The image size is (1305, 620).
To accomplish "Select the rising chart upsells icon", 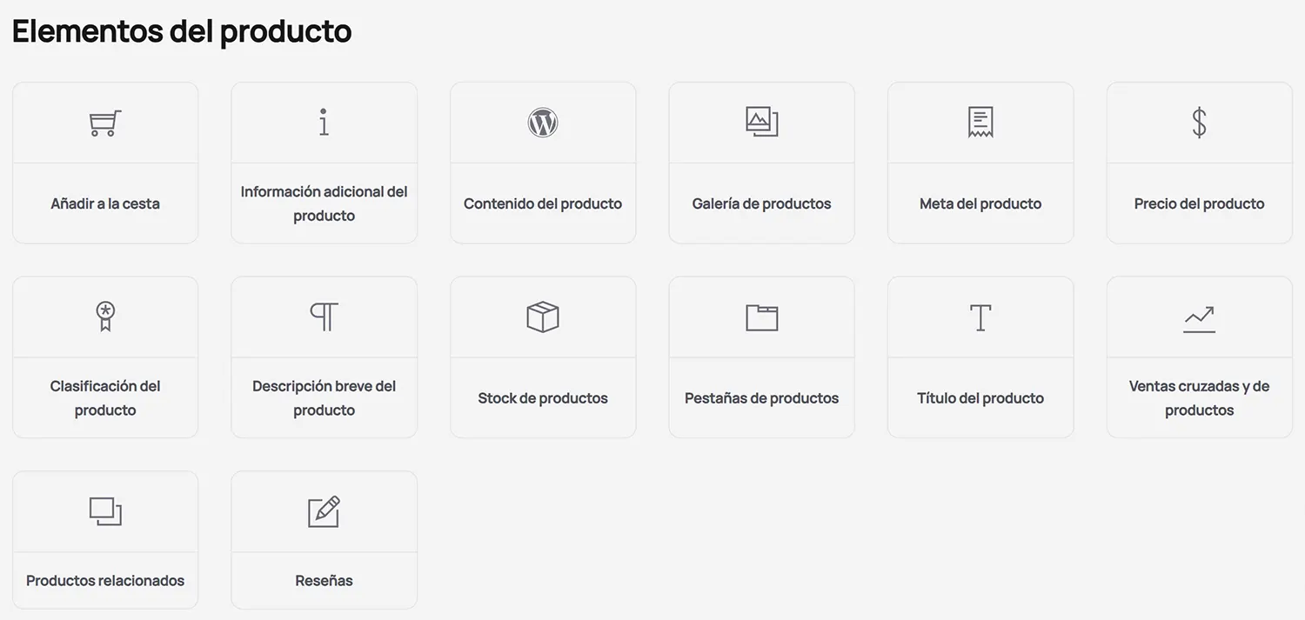I will [x=1199, y=319].
